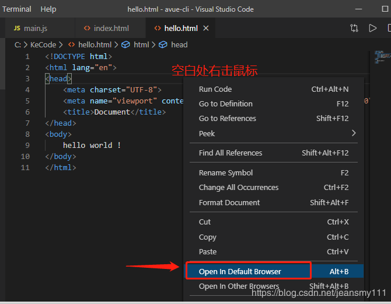Click the code minimap preview

(x=380, y=57)
